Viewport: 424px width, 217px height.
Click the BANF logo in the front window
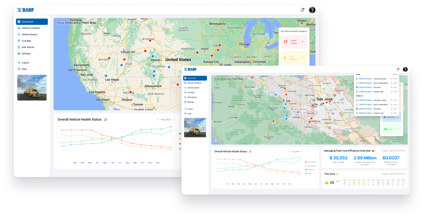pos(190,70)
